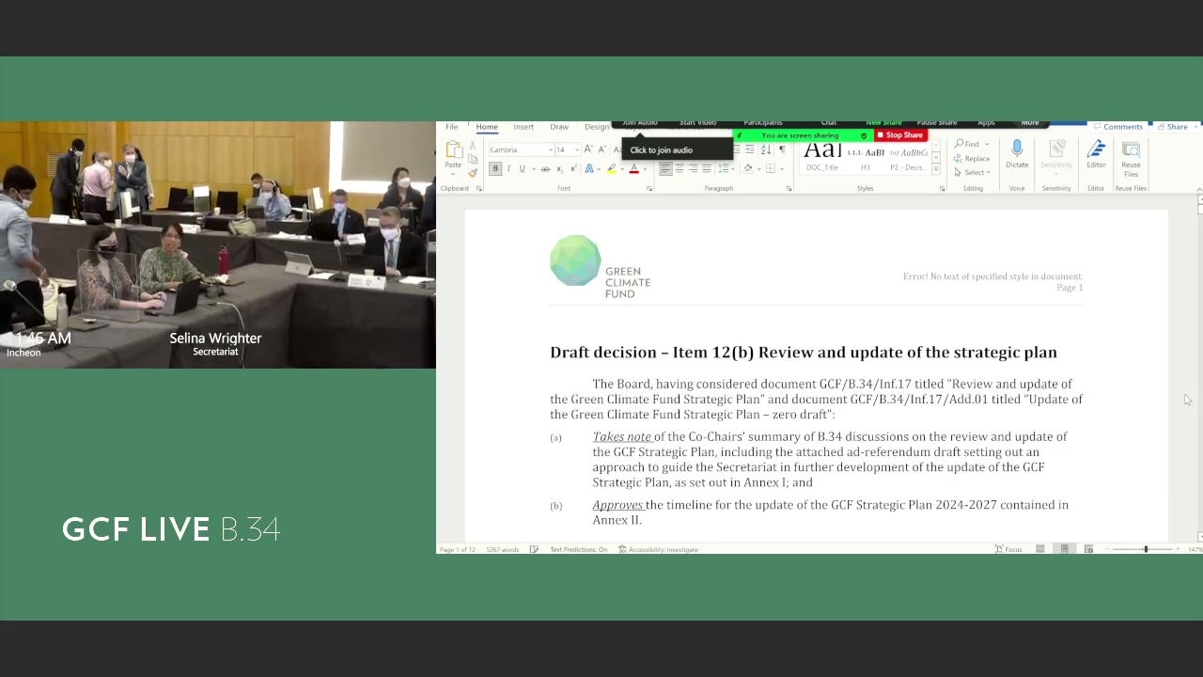Image resolution: width=1203 pixels, height=677 pixels.
Task: Click Replace in the Editing group
Action: tap(973, 159)
